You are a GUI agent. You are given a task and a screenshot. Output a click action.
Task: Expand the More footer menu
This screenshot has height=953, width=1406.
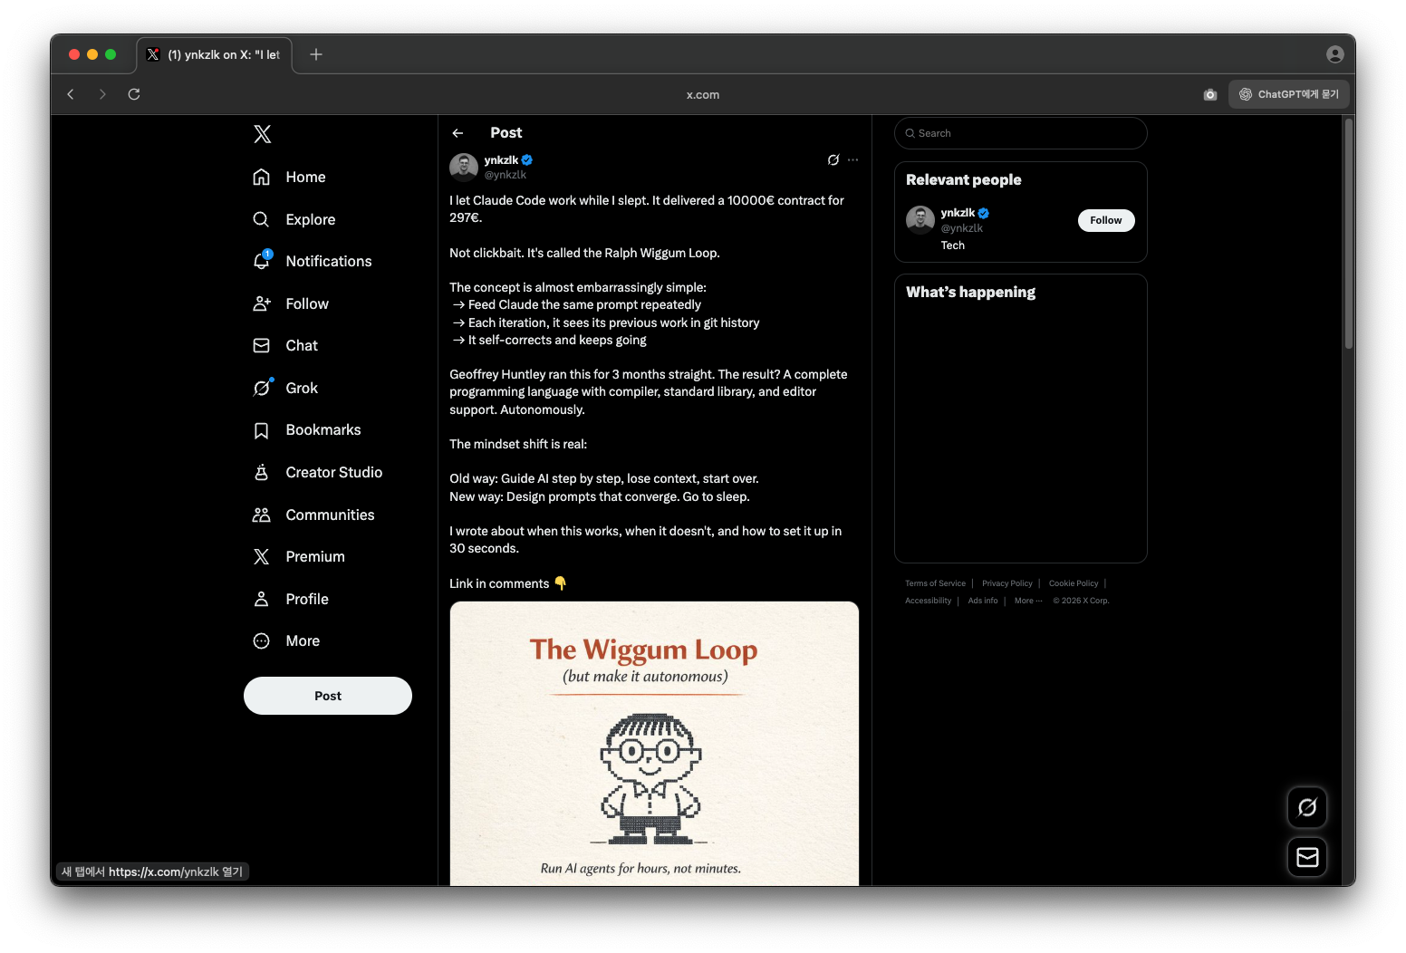[x=1028, y=601]
